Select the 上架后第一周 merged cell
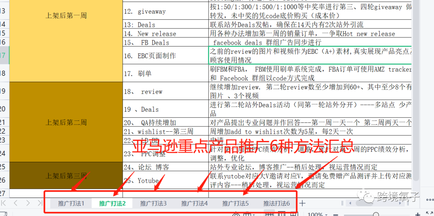Image resolution: width=434 pixels, height=216 pixels. tap(66, 41)
